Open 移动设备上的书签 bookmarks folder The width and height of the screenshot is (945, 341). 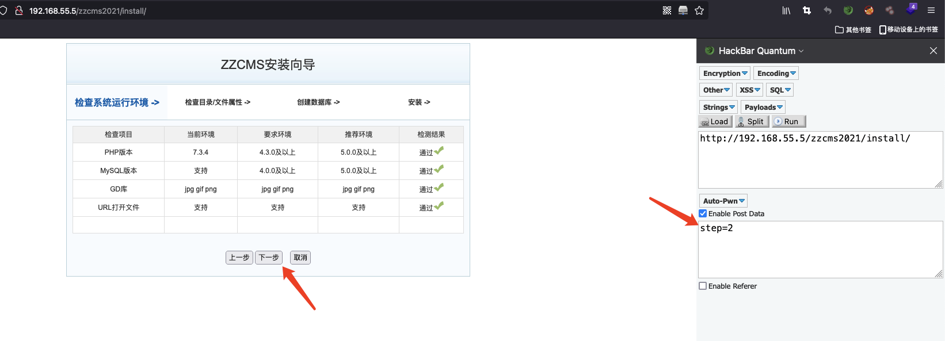click(x=909, y=29)
